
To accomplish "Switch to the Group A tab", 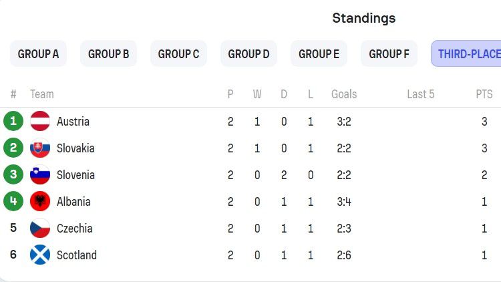I will tap(38, 53).
